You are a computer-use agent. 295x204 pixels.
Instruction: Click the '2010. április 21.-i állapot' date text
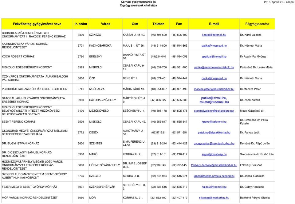coord(279,2)
